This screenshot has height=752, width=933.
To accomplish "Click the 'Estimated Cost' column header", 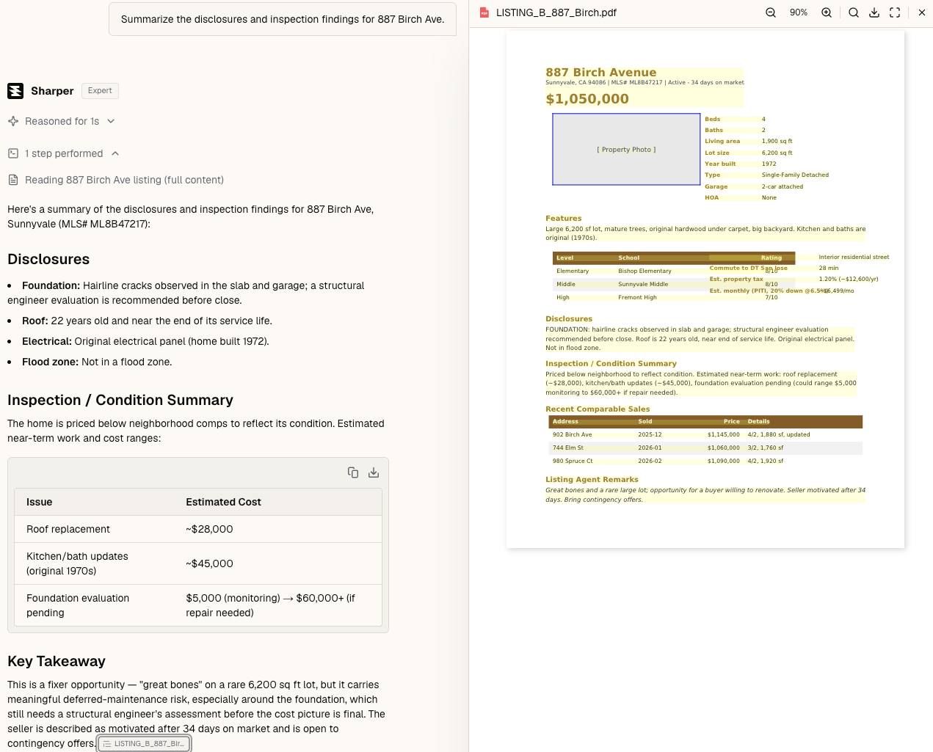I will tap(223, 502).
